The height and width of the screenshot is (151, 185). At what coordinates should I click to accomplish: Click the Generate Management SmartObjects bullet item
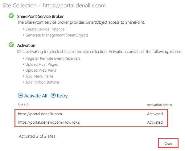tap(57, 35)
